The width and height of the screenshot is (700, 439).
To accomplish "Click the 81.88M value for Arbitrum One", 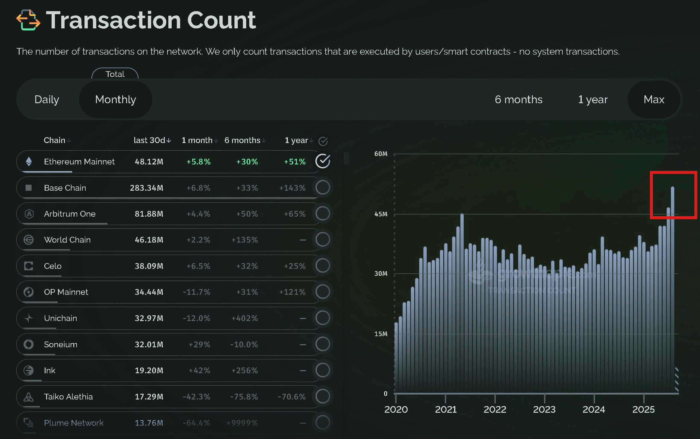I will 149,214.
